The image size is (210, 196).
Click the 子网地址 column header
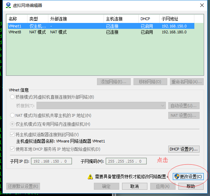tap(177, 19)
